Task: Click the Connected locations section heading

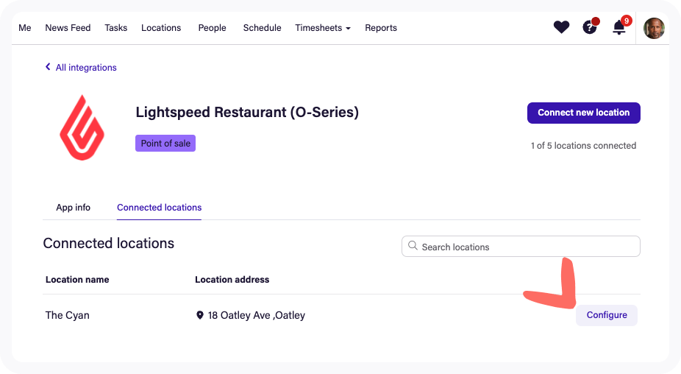Action: tap(109, 243)
